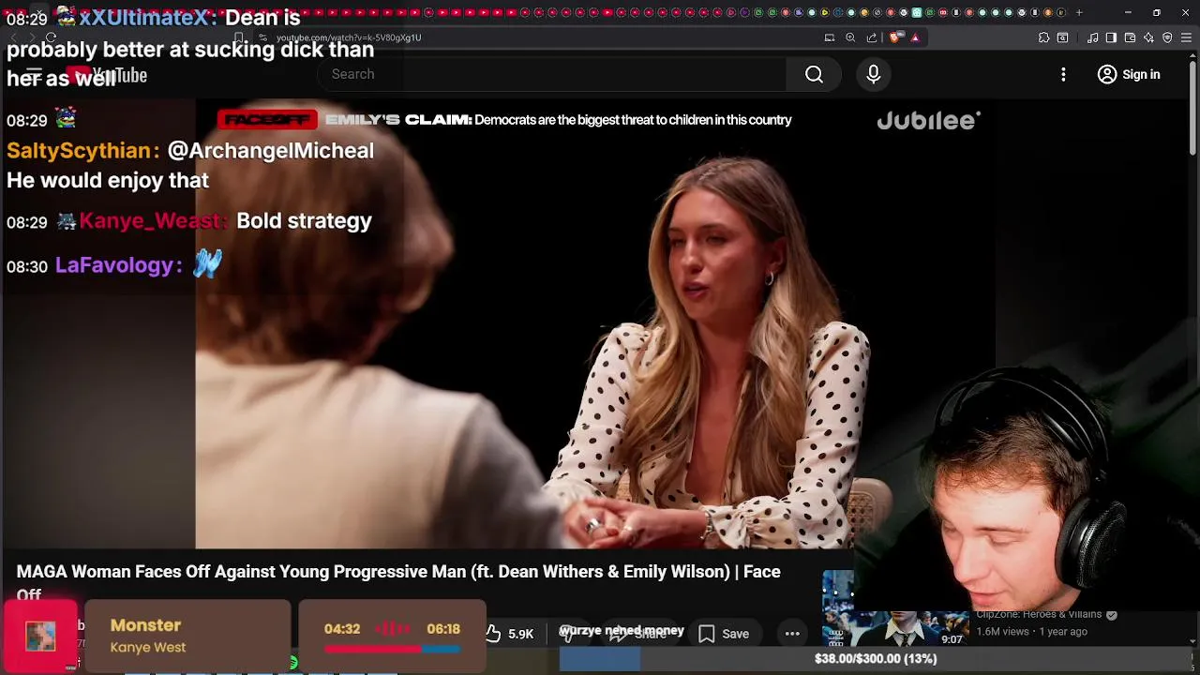Click the address bar URL youtube.com/watch
This screenshot has width=1200, height=675.
click(349, 37)
